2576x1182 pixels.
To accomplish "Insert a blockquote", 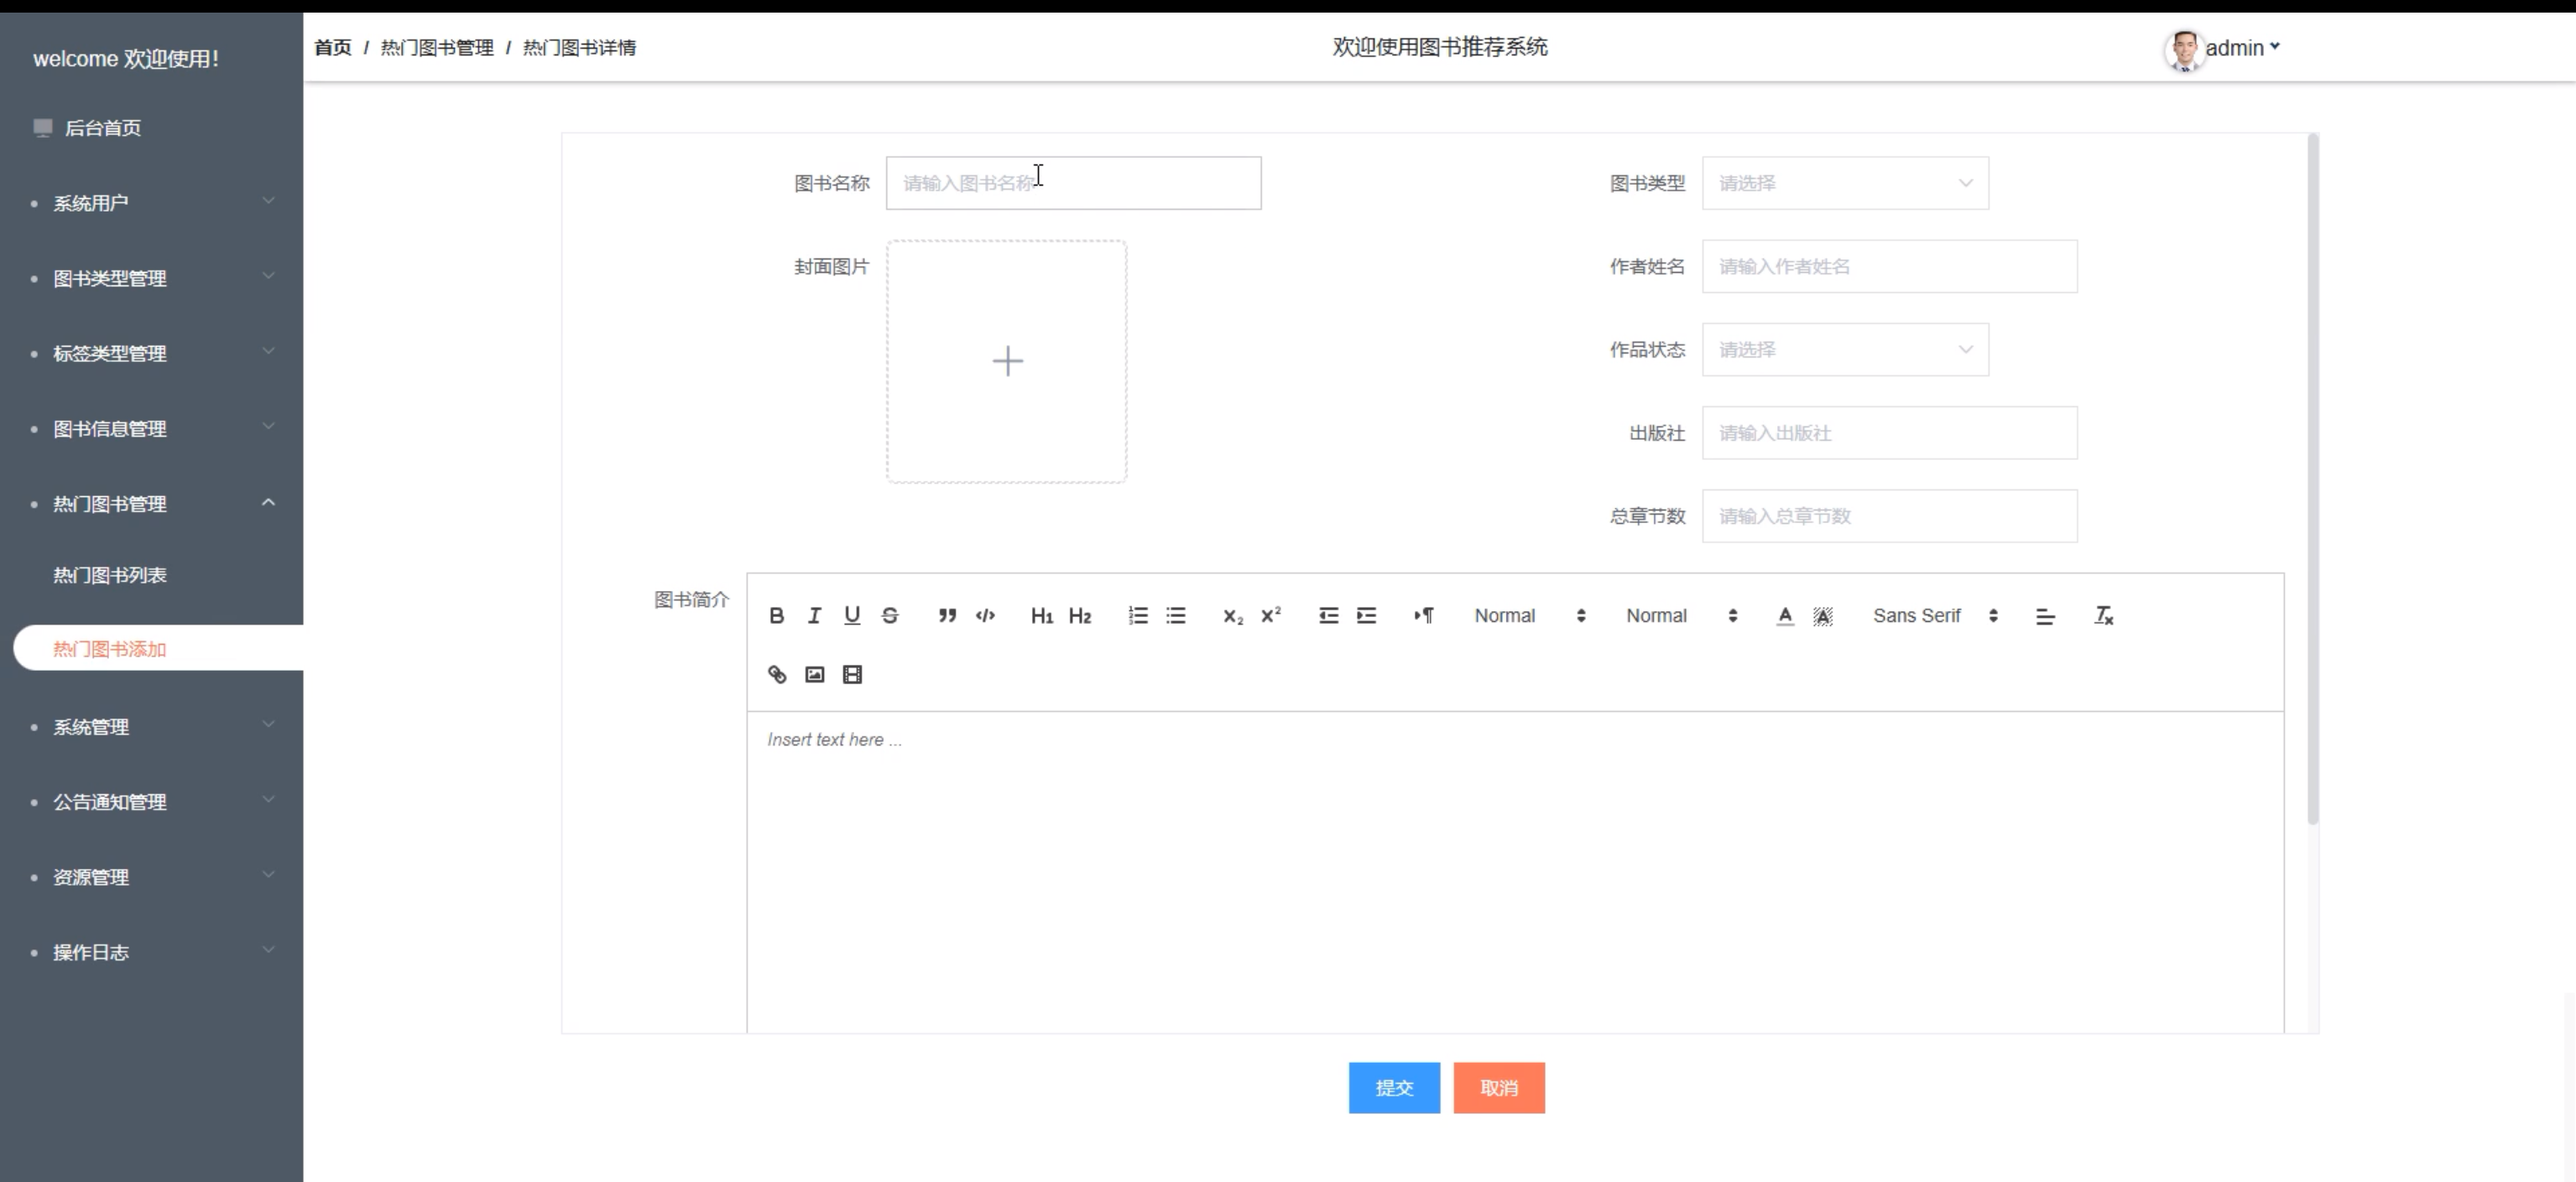I will pos(947,615).
